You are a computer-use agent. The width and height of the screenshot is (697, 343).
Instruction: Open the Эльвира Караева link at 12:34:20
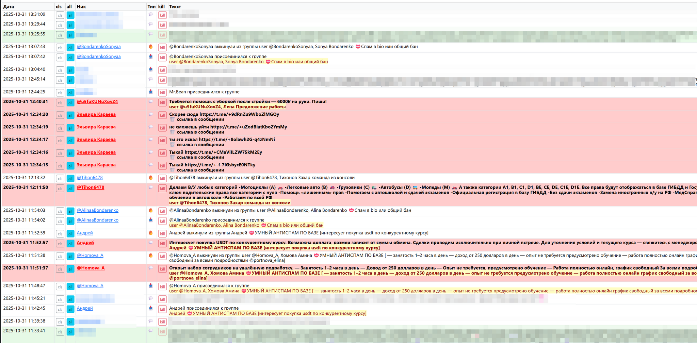pos(96,114)
